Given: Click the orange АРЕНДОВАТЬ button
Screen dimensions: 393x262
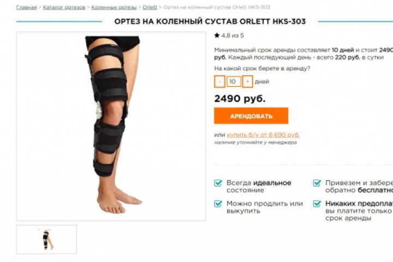Looking at the screenshot, I should tap(251, 116).
